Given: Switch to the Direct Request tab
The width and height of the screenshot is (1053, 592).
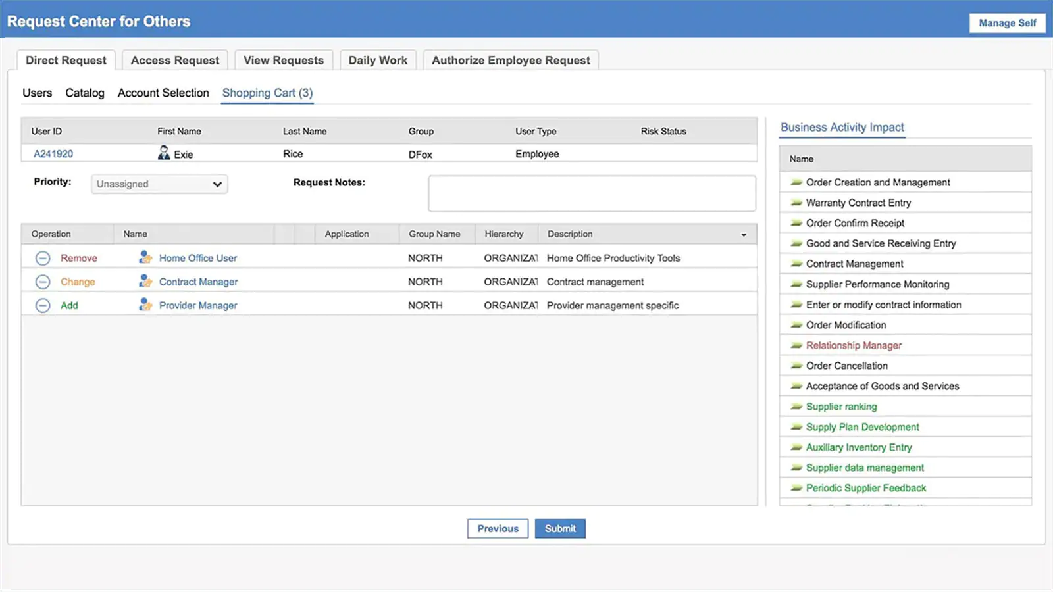Looking at the screenshot, I should pos(66,61).
